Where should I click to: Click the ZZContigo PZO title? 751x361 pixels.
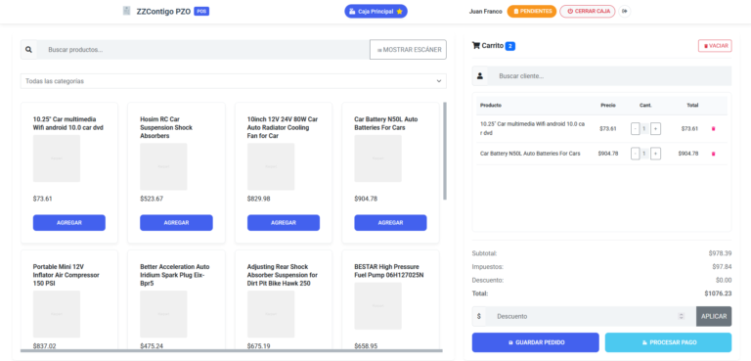click(x=163, y=11)
